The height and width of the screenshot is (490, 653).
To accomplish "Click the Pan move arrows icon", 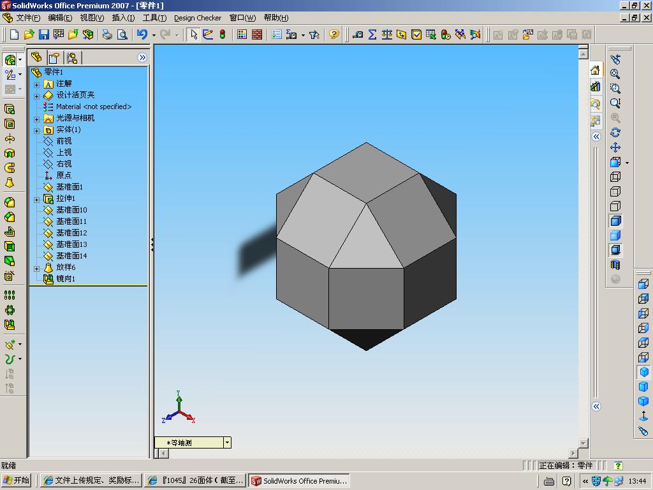I will coord(615,147).
